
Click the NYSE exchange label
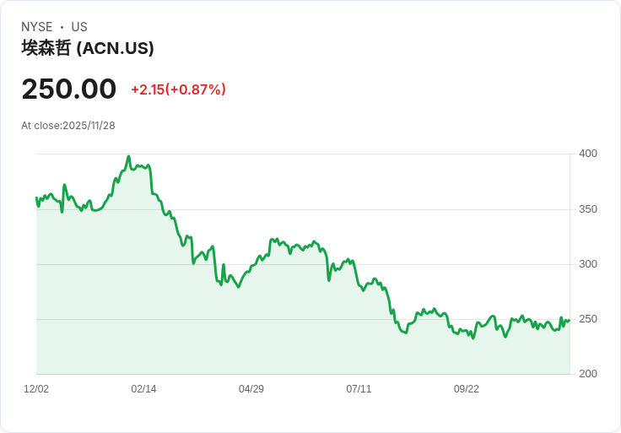[37, 27]
